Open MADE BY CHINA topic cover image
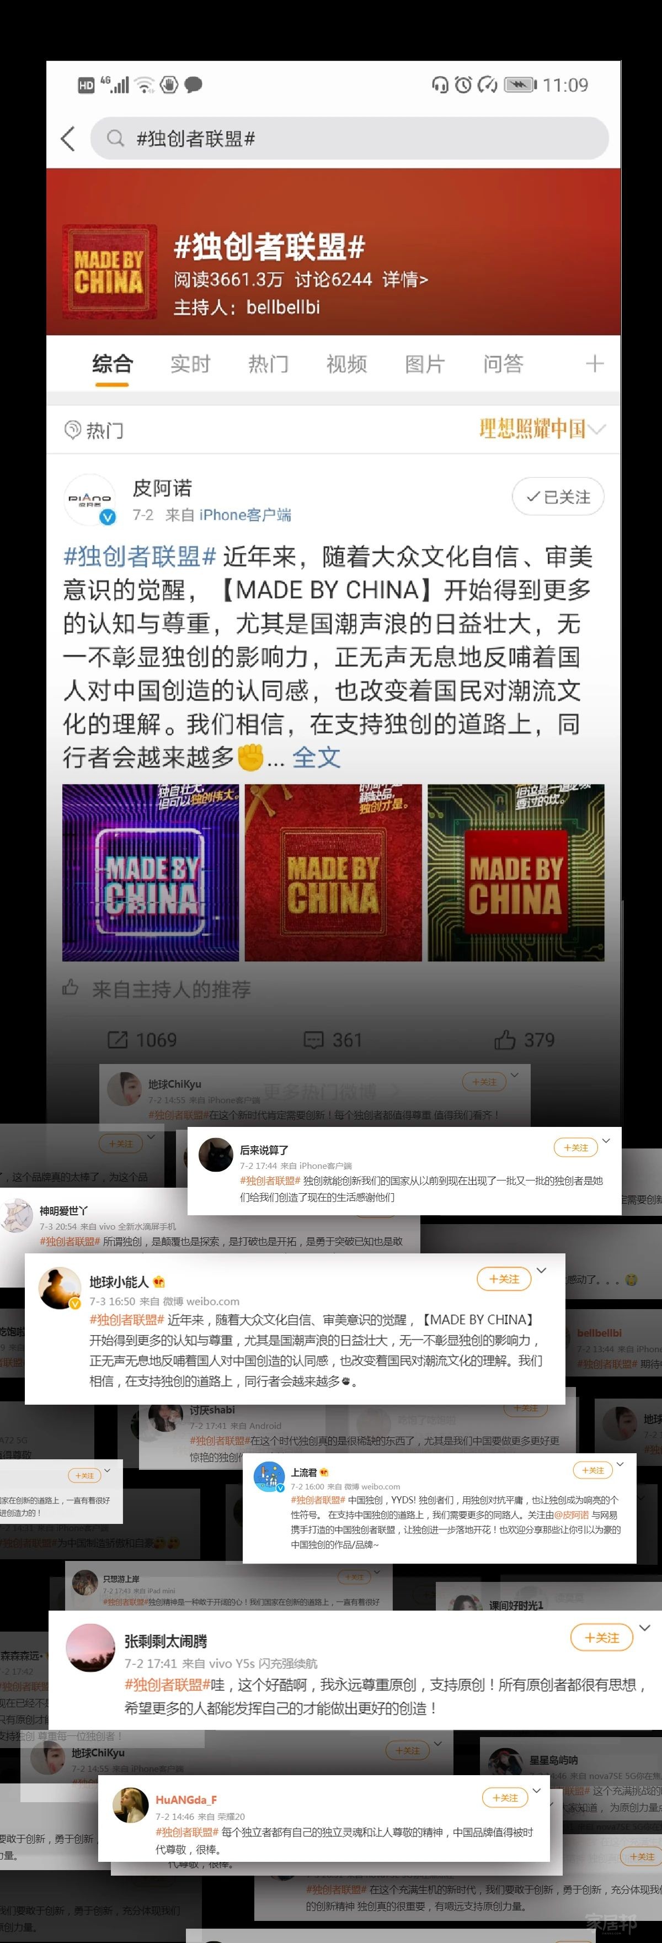The image size is (662, 1943). click(109, 272)
